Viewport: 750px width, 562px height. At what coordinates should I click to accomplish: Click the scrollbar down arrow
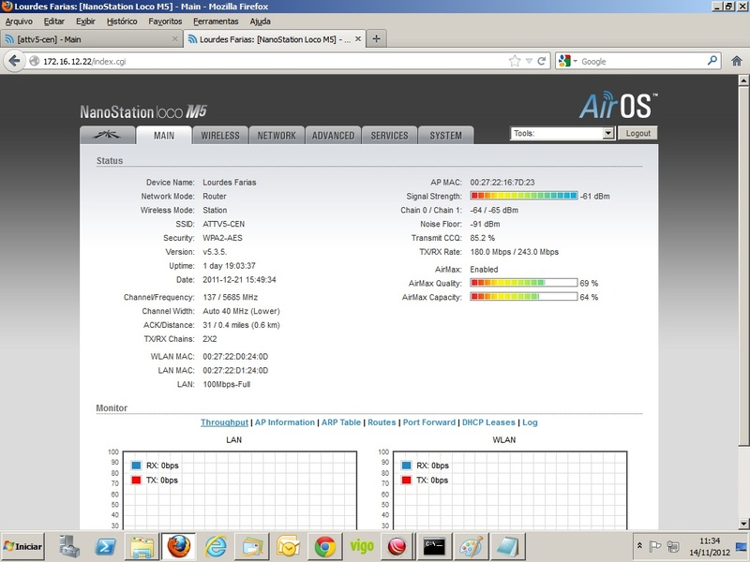coord(743,524)
